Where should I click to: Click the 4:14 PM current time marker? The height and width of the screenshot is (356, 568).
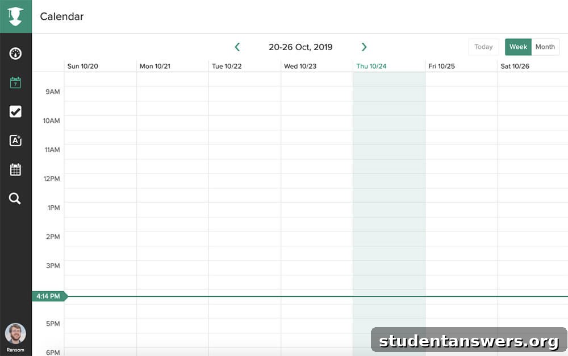tap(50, 296)
